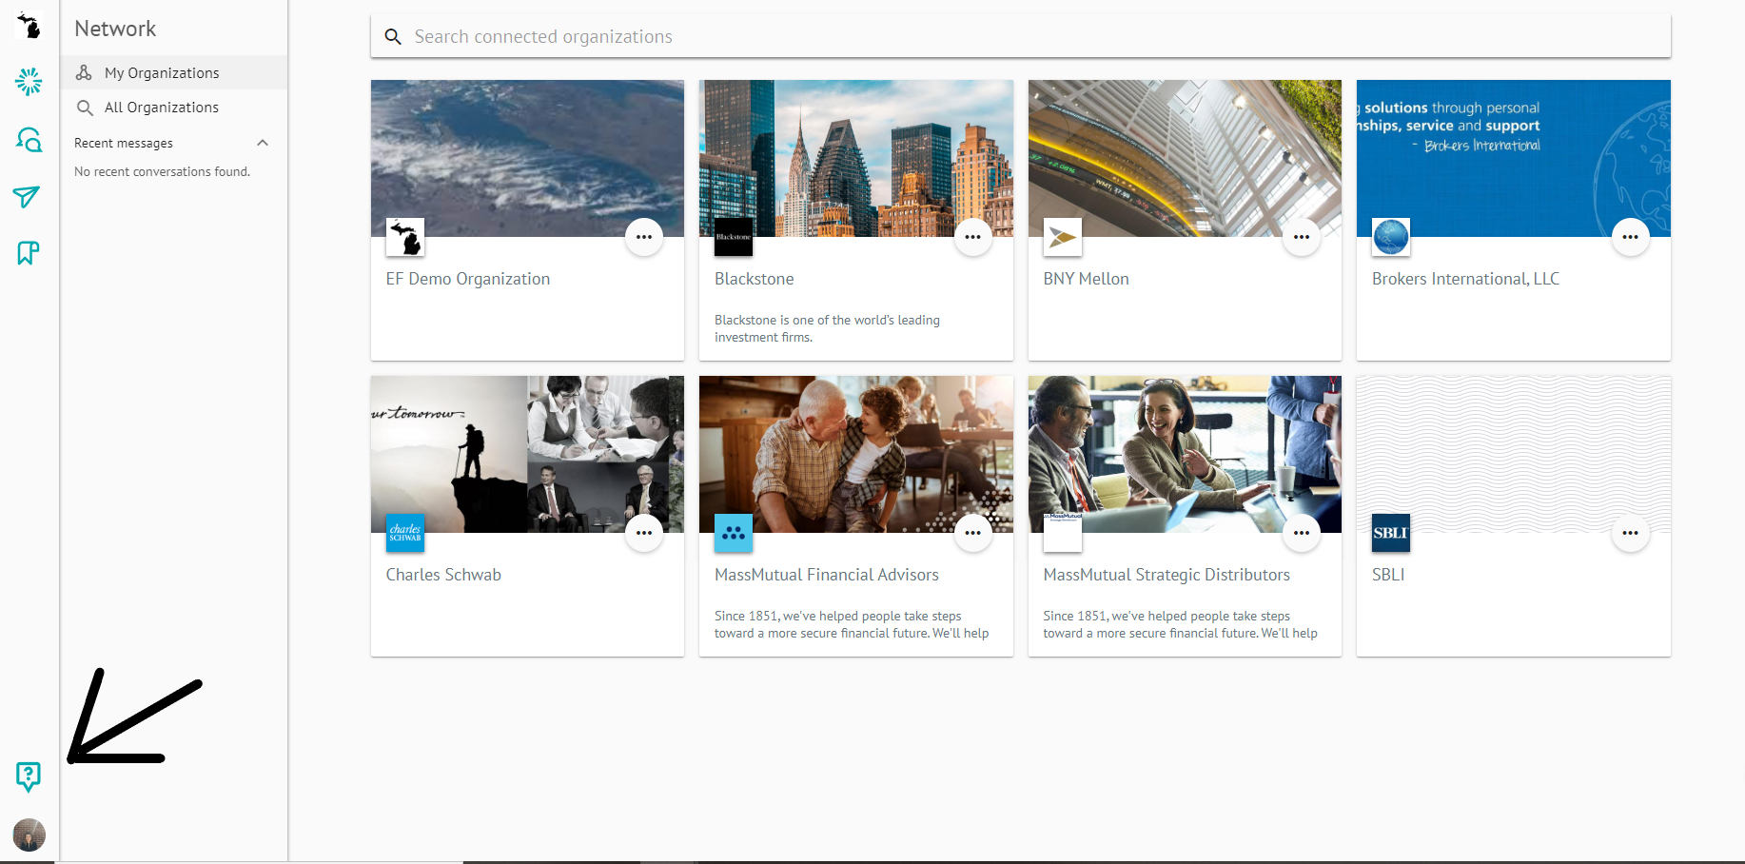Collapse the Recent messages section
The image size is (1745, 864).
[x=263, y=143]
